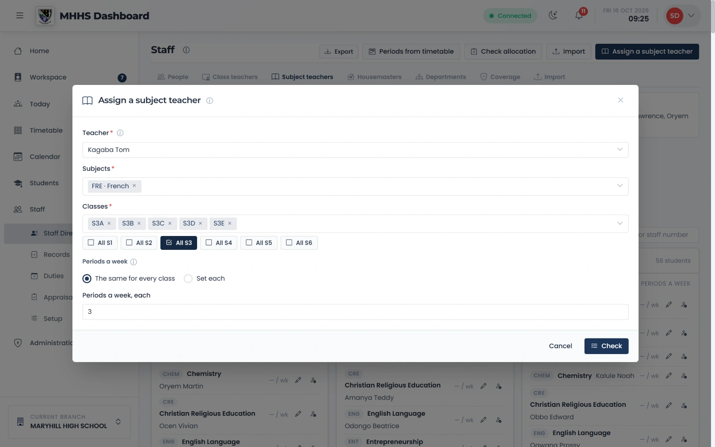
Task: Switch to the Subject teachers tab
Action: (302, 77)
